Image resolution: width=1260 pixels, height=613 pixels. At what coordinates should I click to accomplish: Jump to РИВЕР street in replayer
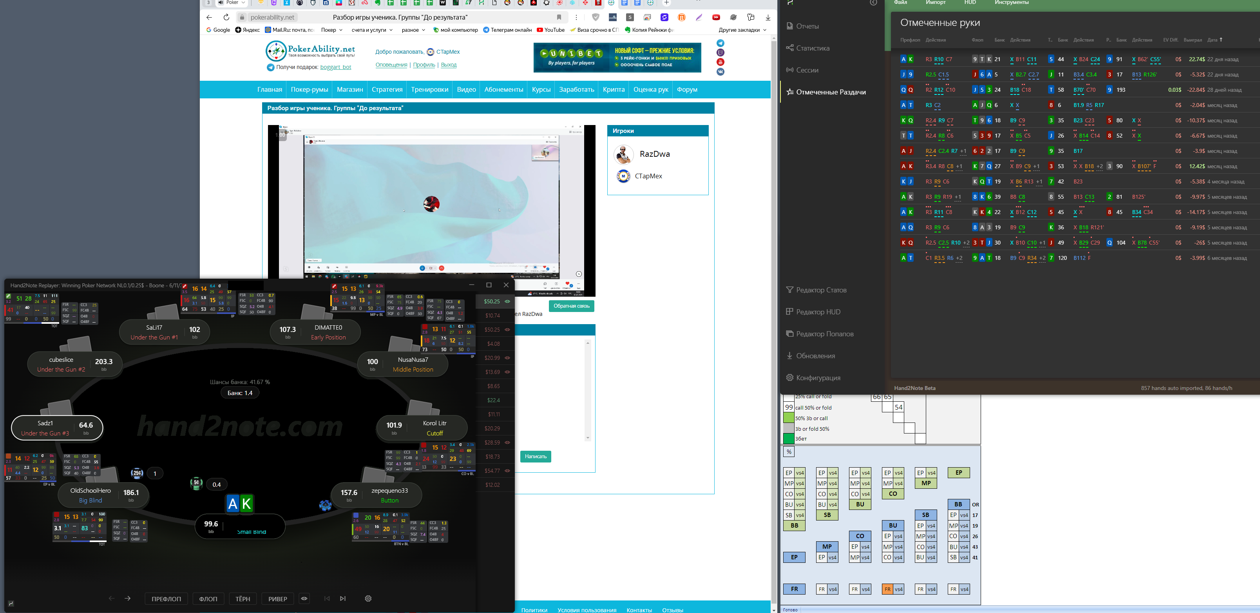(278, 599)
